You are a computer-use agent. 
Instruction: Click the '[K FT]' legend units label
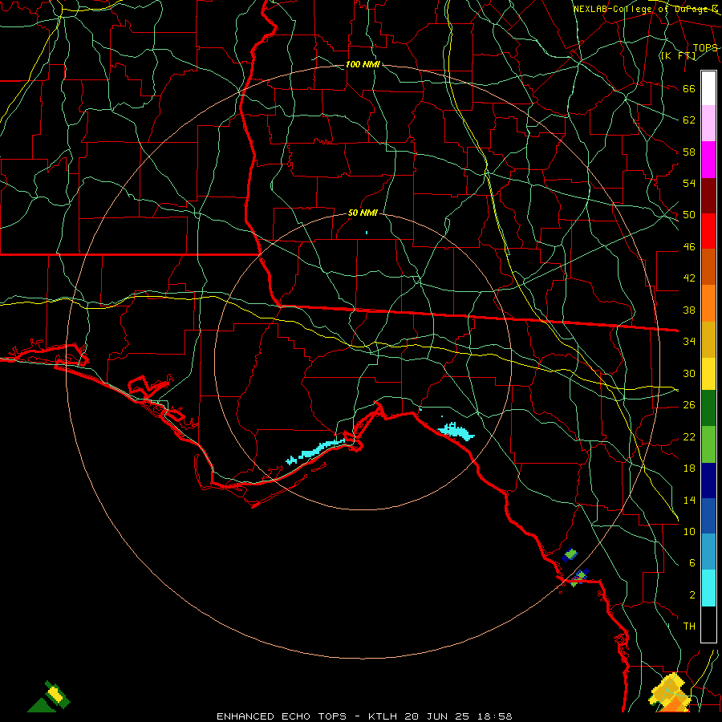point(678,55)
